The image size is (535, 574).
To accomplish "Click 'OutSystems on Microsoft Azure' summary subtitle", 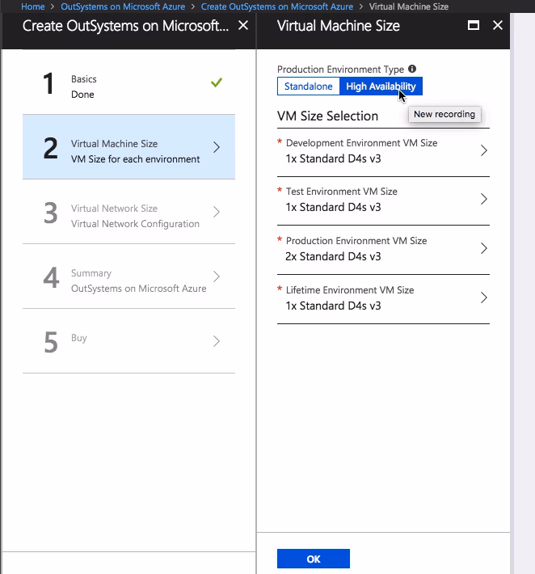I will coord(139,289).
